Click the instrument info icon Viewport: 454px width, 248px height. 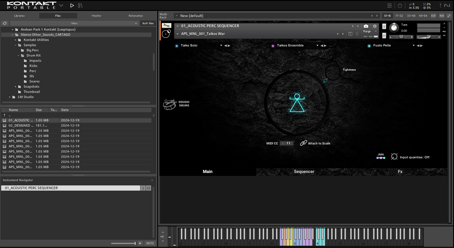(x=375, y=26)
